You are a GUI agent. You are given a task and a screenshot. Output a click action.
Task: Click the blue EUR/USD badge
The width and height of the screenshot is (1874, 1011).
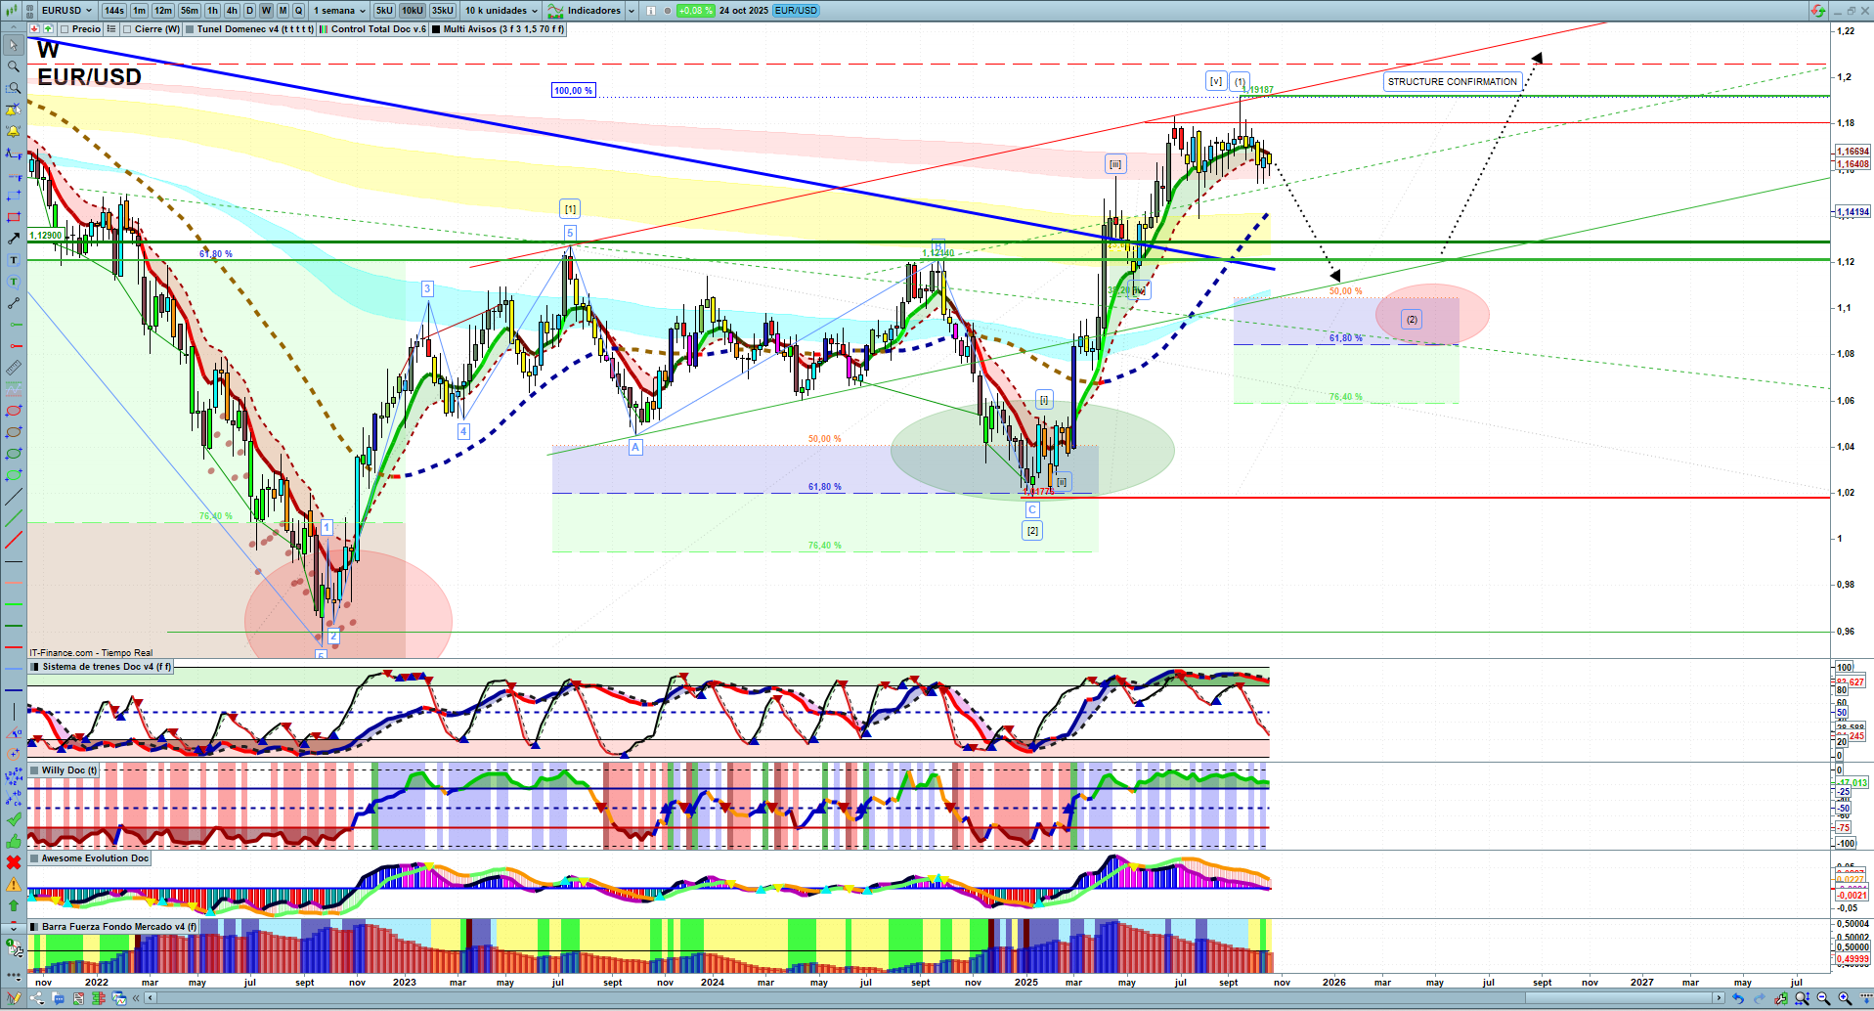click(796, 11)
